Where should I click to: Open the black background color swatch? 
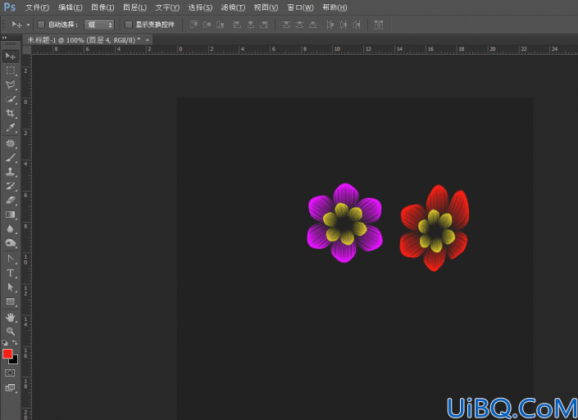coord(15,361)
